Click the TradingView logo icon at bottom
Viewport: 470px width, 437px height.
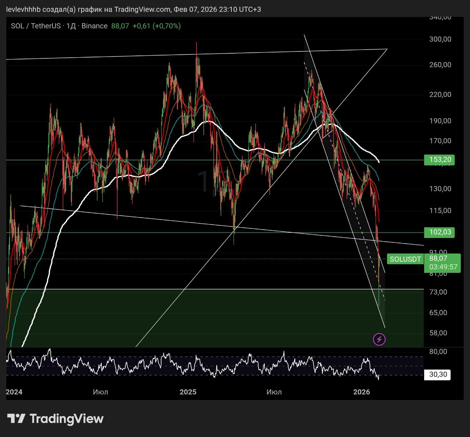tap(16, 419)
